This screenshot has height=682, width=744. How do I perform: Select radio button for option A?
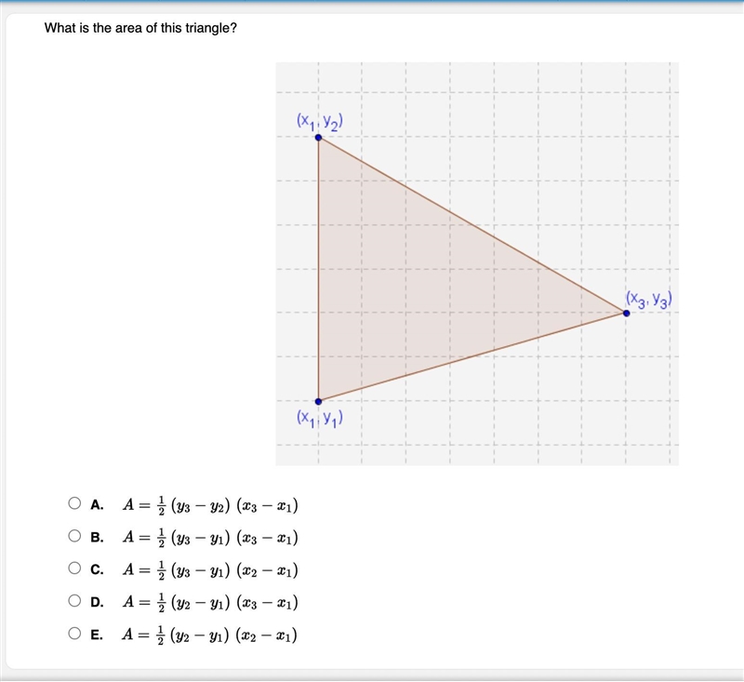[74, 503]
